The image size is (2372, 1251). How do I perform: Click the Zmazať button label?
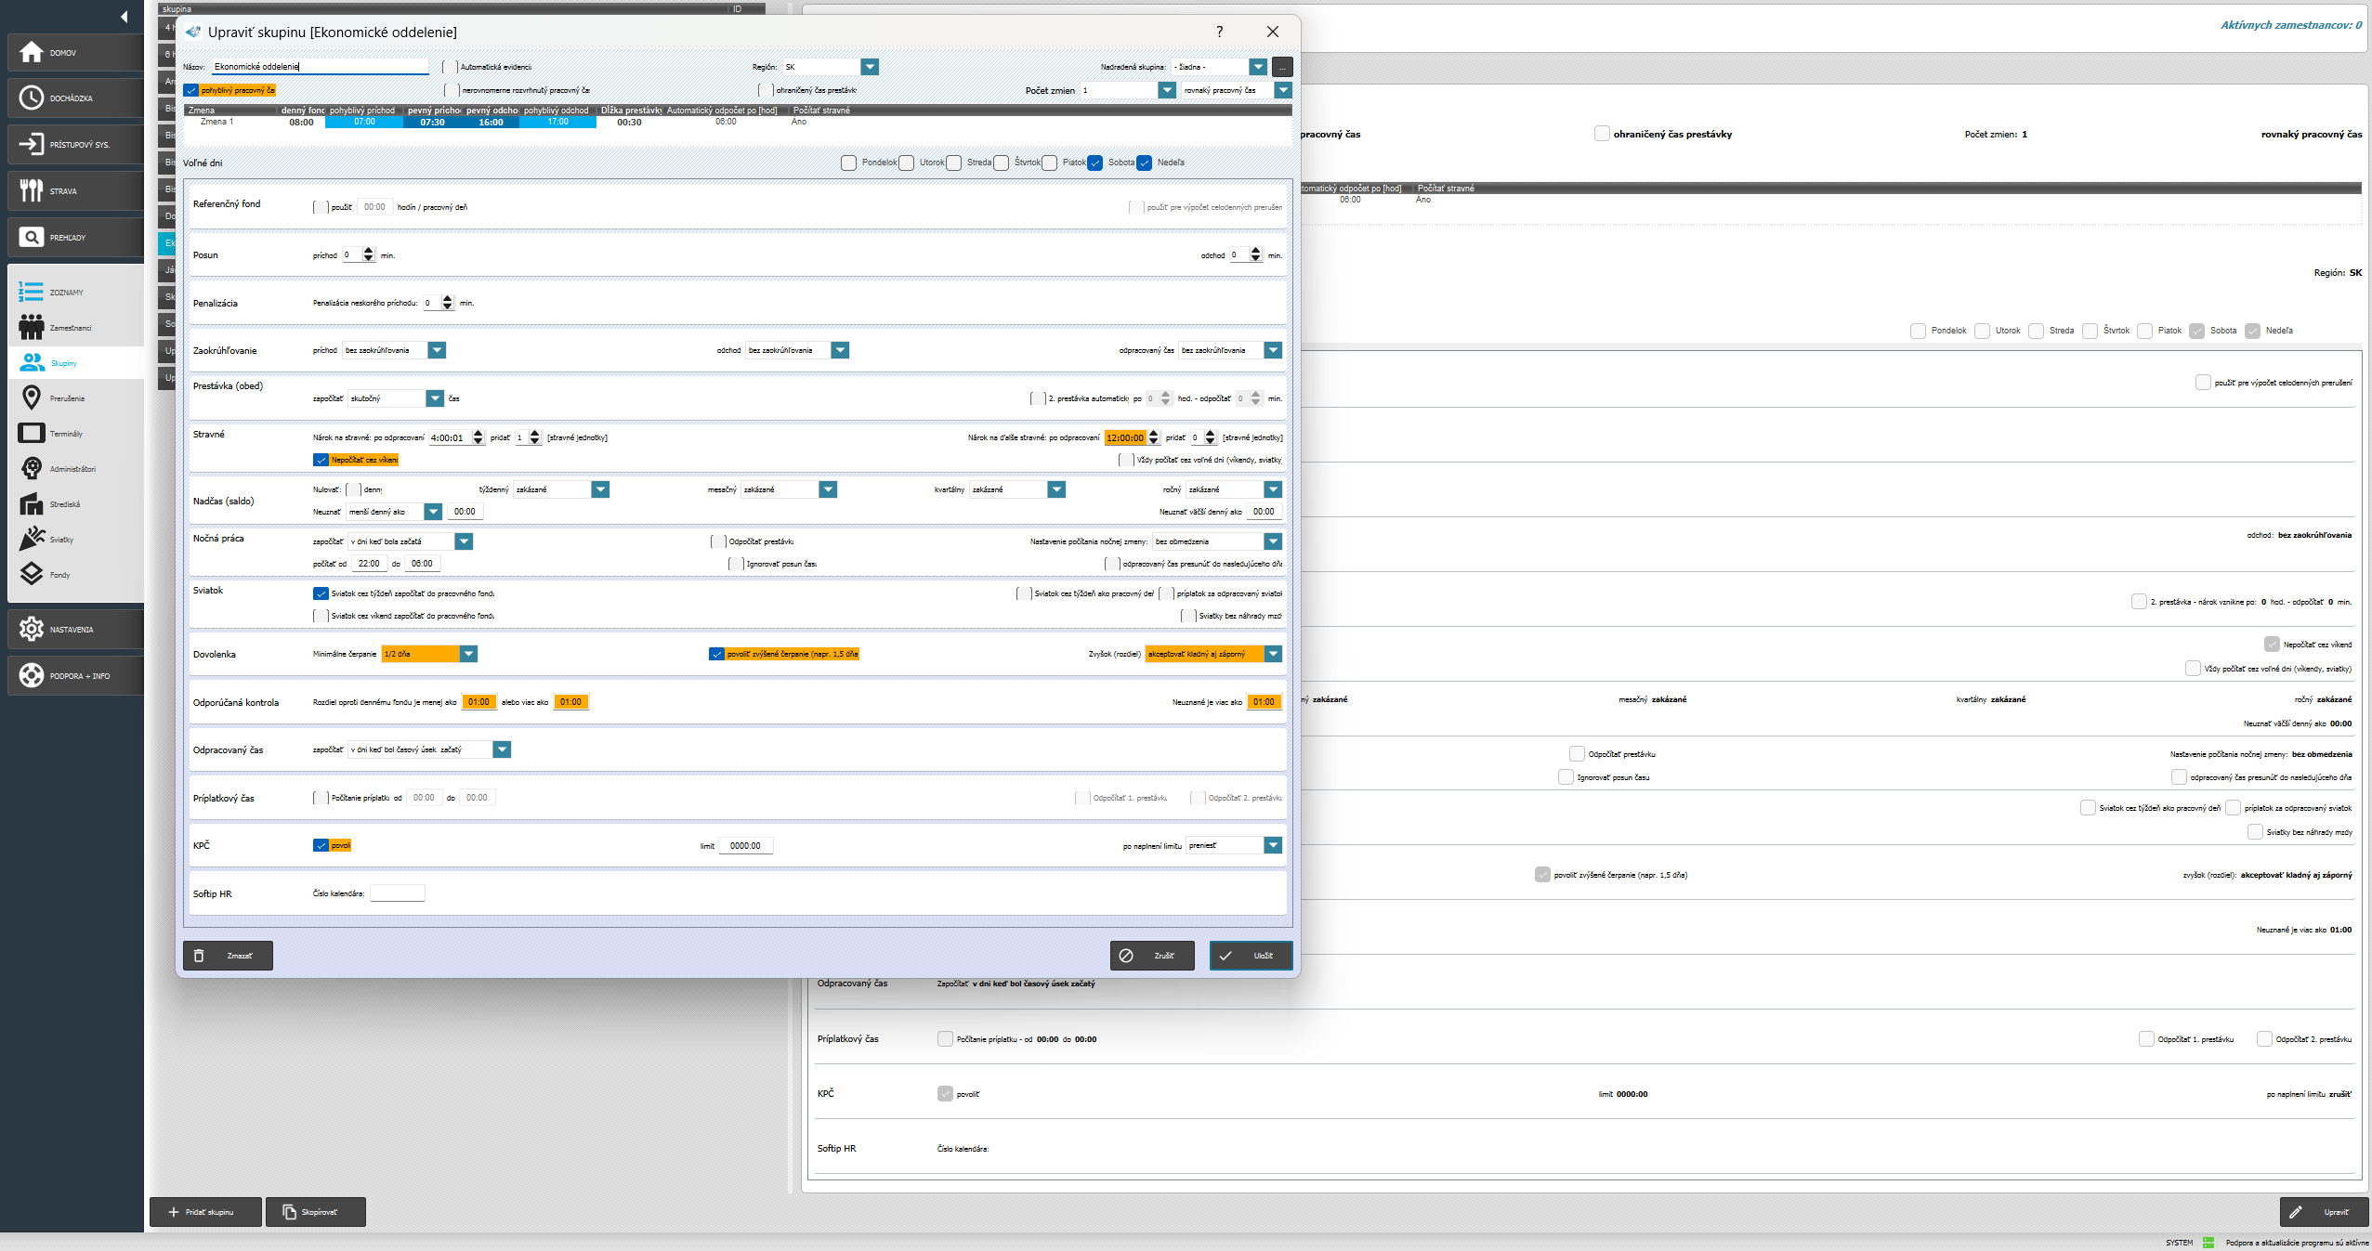point(240,956)
